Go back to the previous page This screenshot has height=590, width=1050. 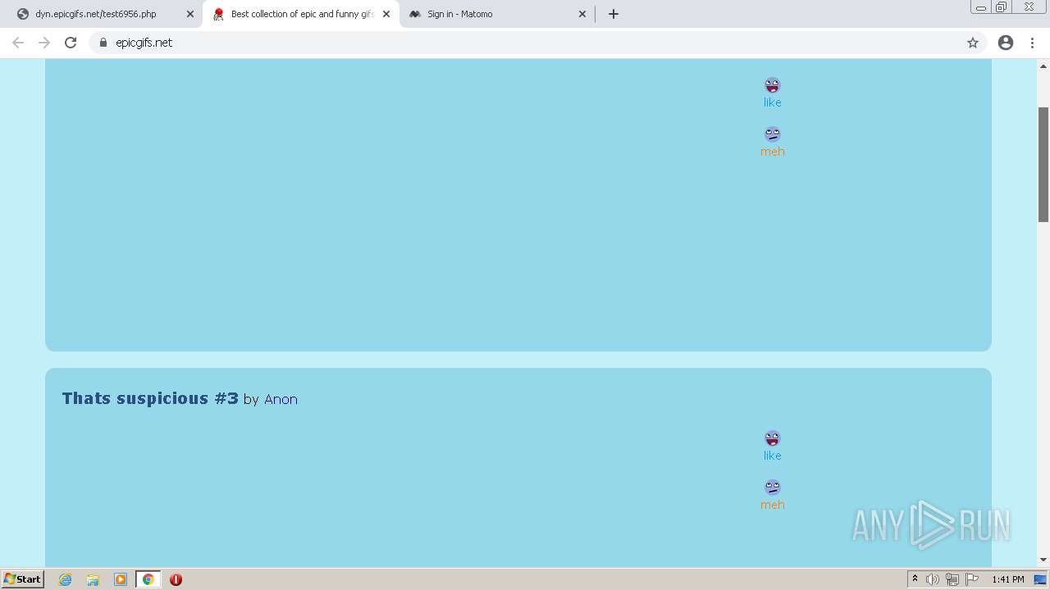pos(18,43)
